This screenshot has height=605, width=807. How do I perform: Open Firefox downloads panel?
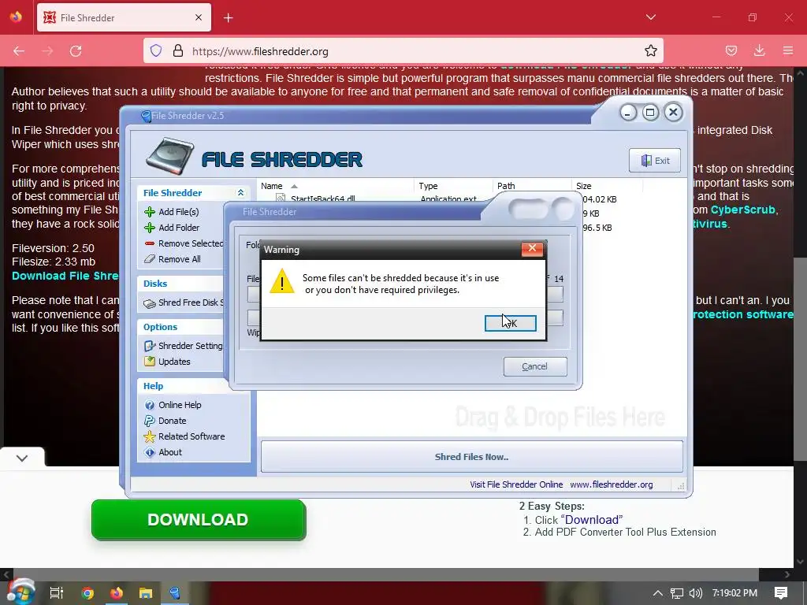[x=759, y=50]
